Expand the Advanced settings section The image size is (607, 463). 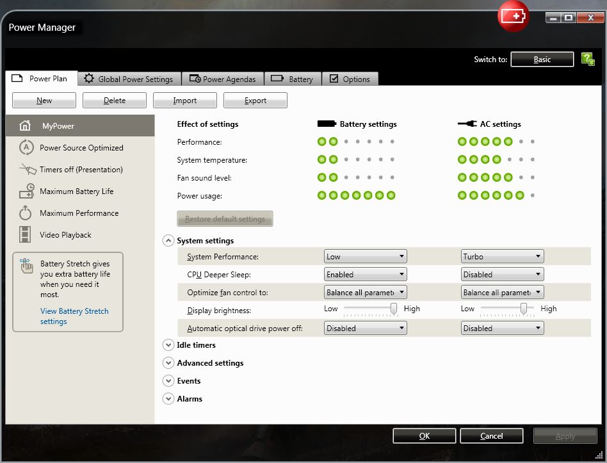(x=168, y=362)
